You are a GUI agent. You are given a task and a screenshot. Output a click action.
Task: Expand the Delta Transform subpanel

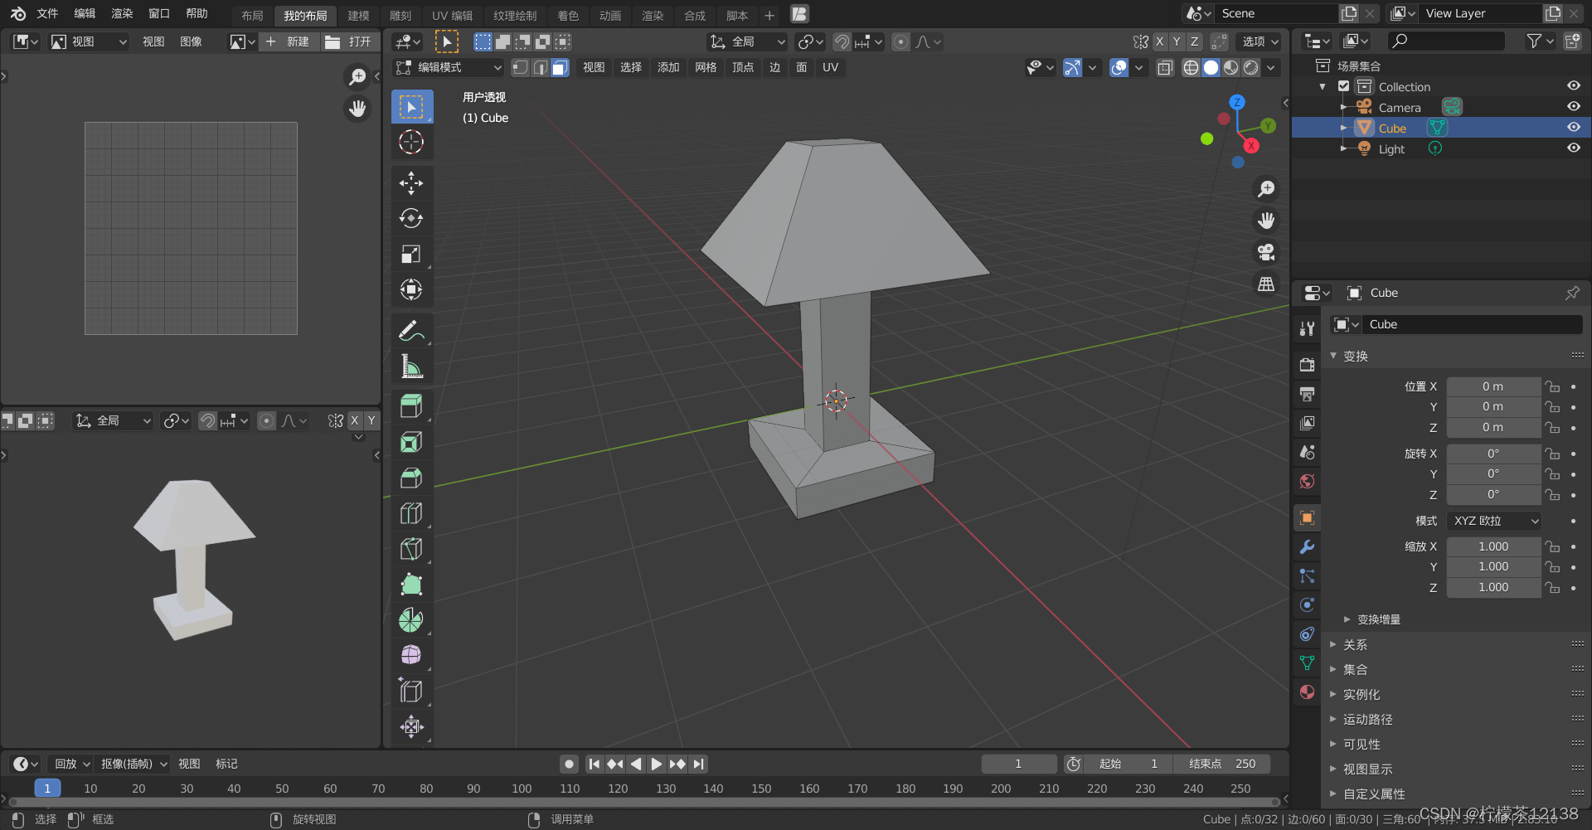[1378, 619]
